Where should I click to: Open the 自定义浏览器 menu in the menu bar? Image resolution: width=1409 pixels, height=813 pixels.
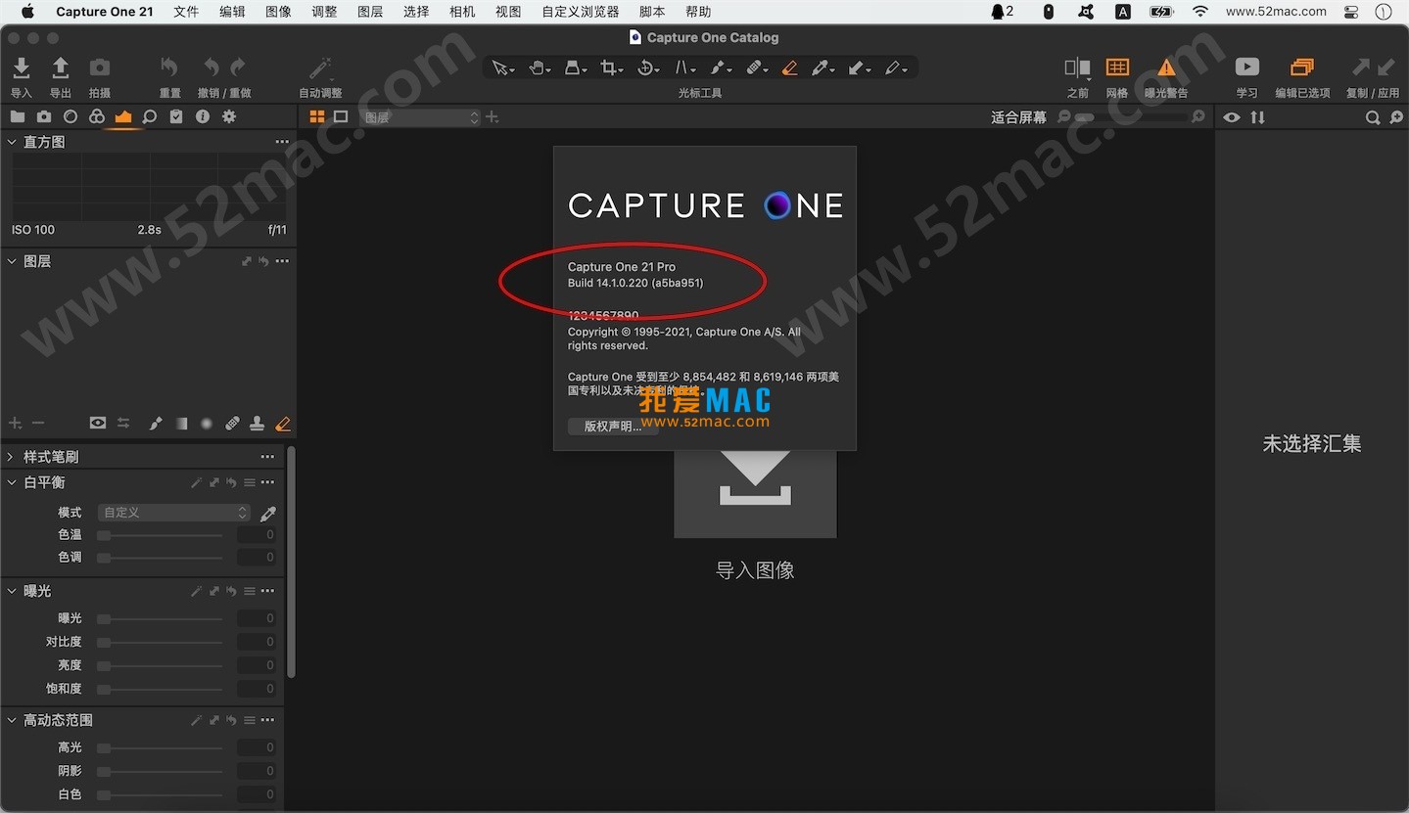click(x=580, y=12)
